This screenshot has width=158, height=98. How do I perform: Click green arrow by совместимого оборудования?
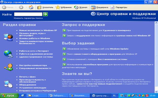(x=64, y=54)
